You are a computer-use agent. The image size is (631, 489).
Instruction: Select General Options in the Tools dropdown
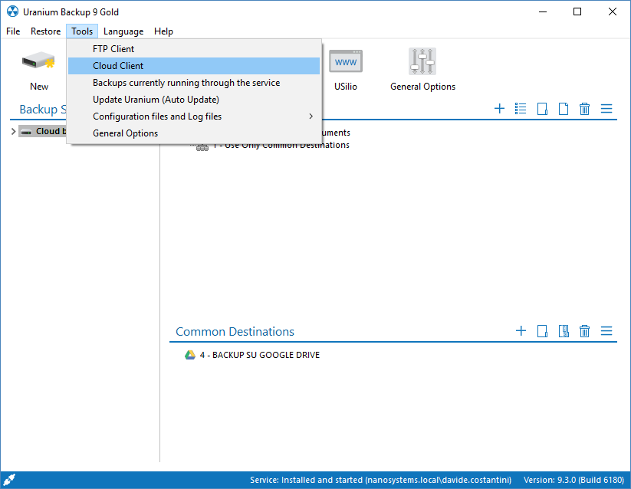tap(194, 133)
